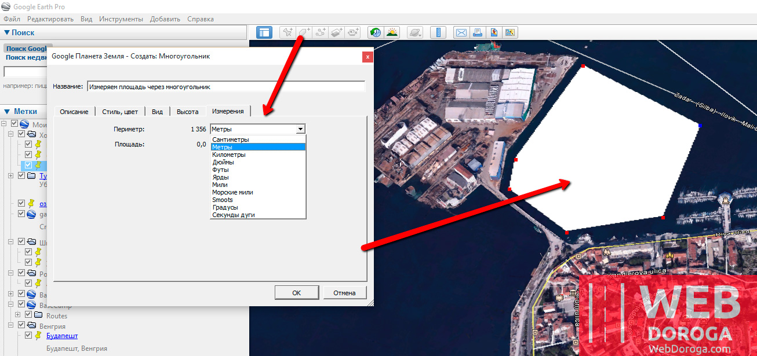Open the Добавить menu

tap(165, 19)
